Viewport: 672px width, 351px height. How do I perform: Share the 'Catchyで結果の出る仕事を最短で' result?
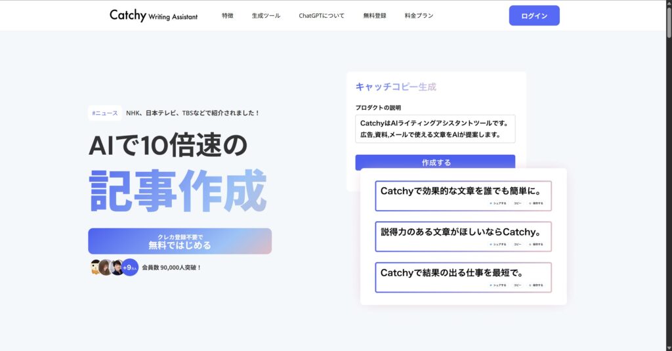[x=498, y=285]
